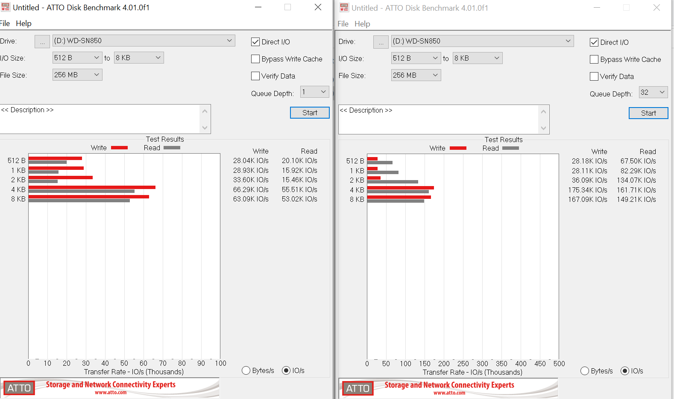Image resolution: width=674 pixels, height=399 pixels.
Task: Click 4 KB write bar in right chart
Action: pyautogui.click(x=401, y=188)
